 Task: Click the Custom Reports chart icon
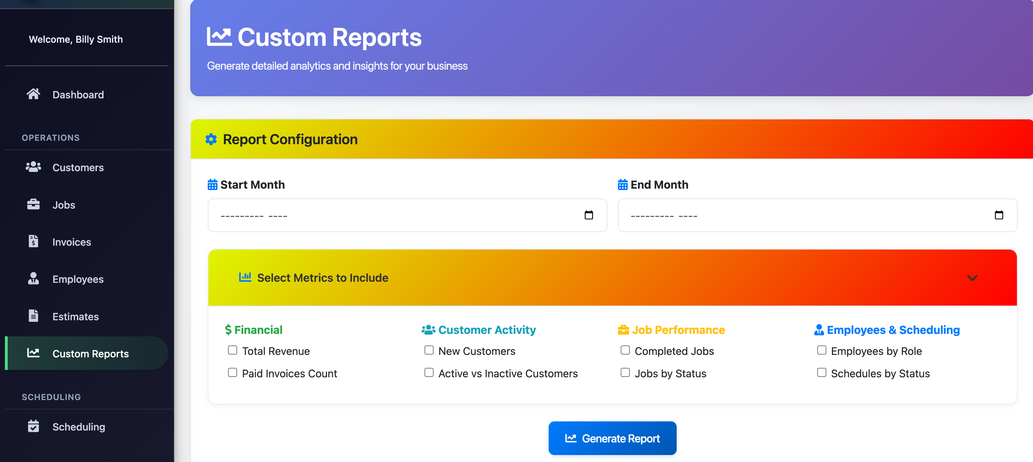[34, 353]
